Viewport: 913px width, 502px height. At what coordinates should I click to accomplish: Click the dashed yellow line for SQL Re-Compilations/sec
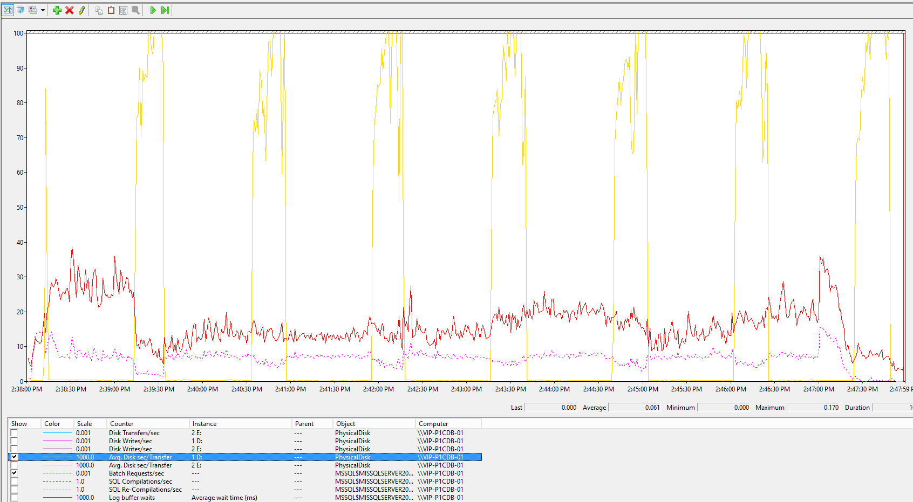point(57,490)
